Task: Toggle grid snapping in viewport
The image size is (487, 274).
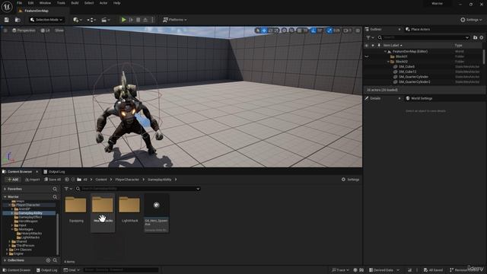Action: (x=299, y=30)
